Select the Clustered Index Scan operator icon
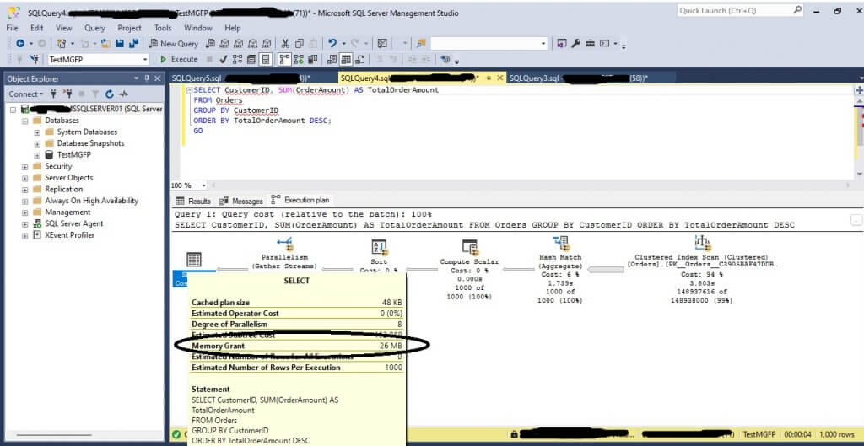 click(701, 244)
